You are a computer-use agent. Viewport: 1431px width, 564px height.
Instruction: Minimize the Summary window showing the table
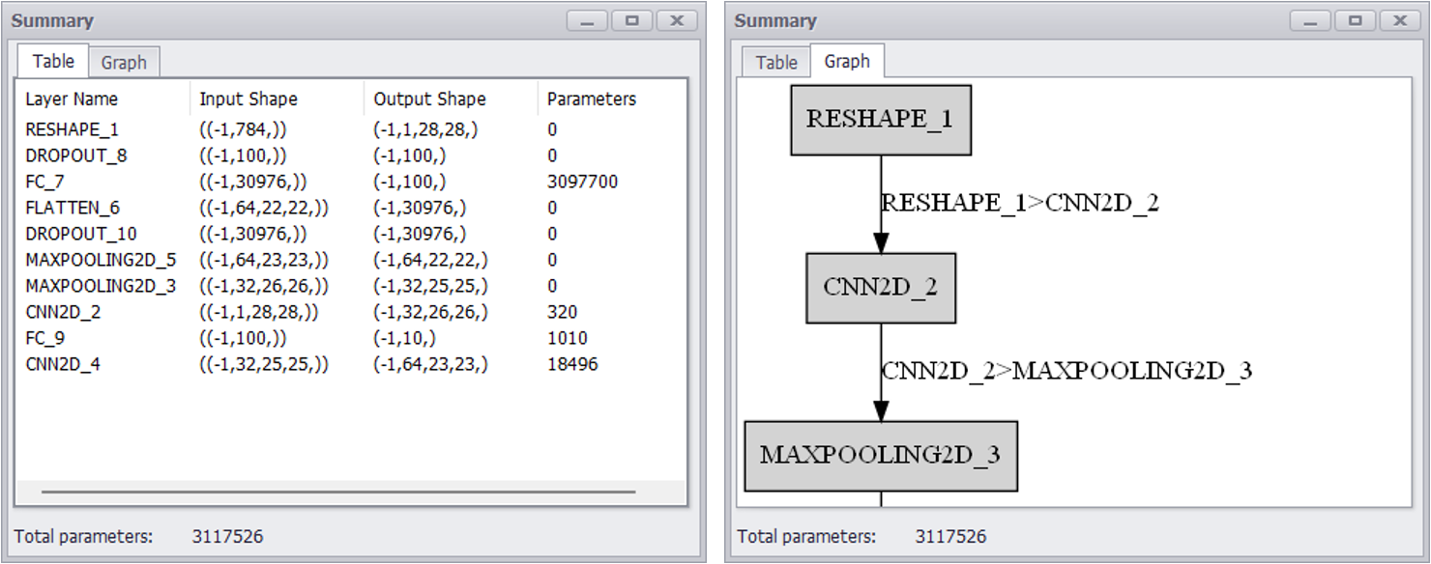587,21
